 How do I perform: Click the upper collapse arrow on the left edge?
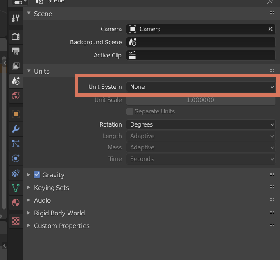point(5,63)
